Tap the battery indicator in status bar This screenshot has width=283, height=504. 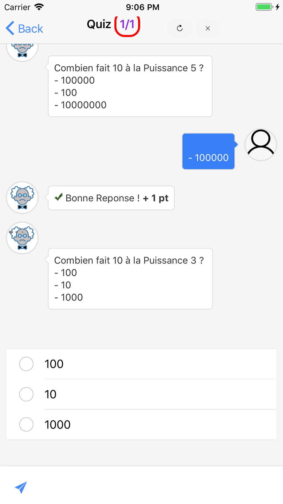pos(264,7)
